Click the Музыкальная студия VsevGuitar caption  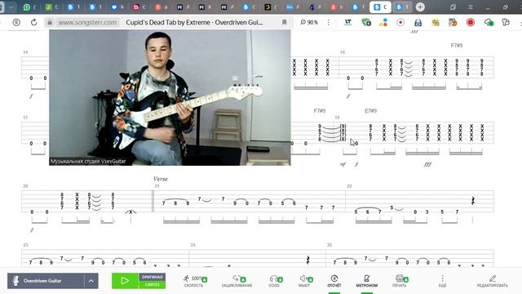coord(88,162)
